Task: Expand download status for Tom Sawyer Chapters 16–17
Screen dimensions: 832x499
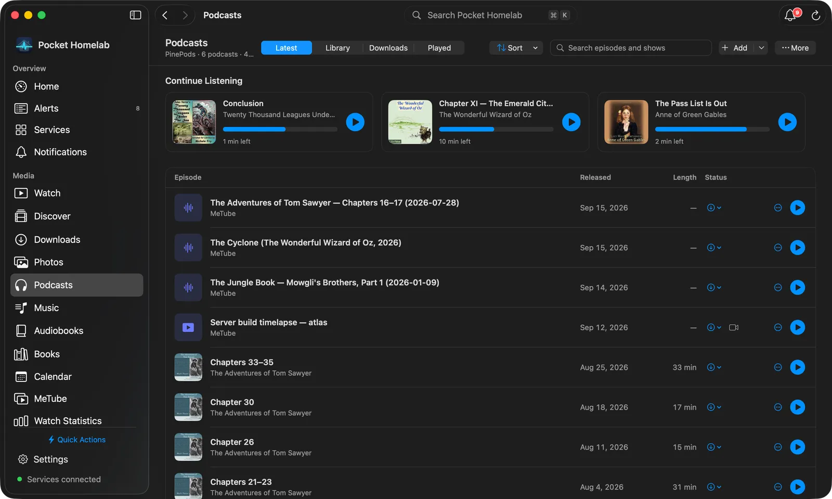Action: tap(714, 208)
